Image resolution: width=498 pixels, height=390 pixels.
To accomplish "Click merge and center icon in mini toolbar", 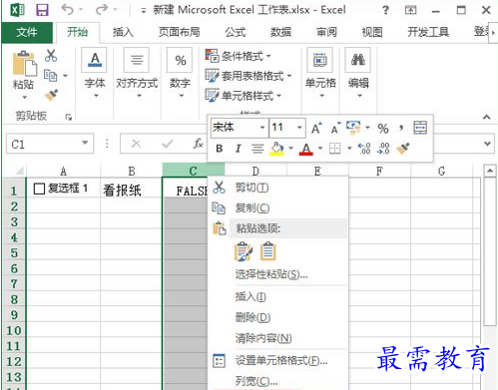I will (x=420, y=128).
